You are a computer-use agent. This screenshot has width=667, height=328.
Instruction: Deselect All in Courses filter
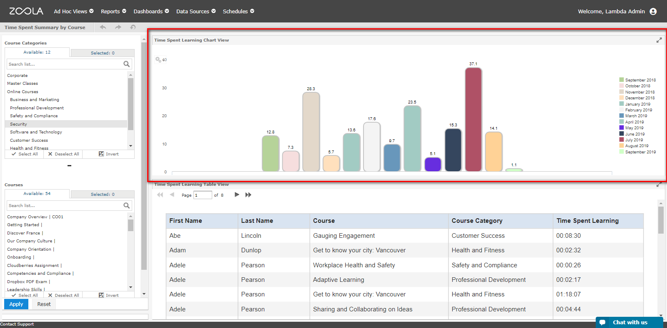click(x=64, y=295)
